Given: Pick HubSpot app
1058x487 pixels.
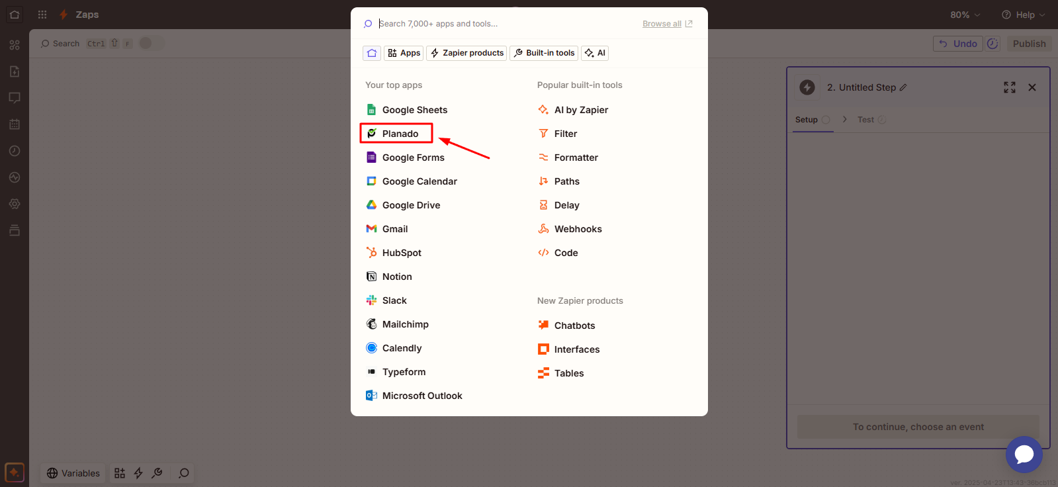Looking at the screenshot, I should pos(394,253).
